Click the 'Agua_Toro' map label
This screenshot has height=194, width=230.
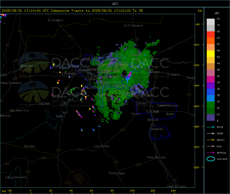(27, 66)
